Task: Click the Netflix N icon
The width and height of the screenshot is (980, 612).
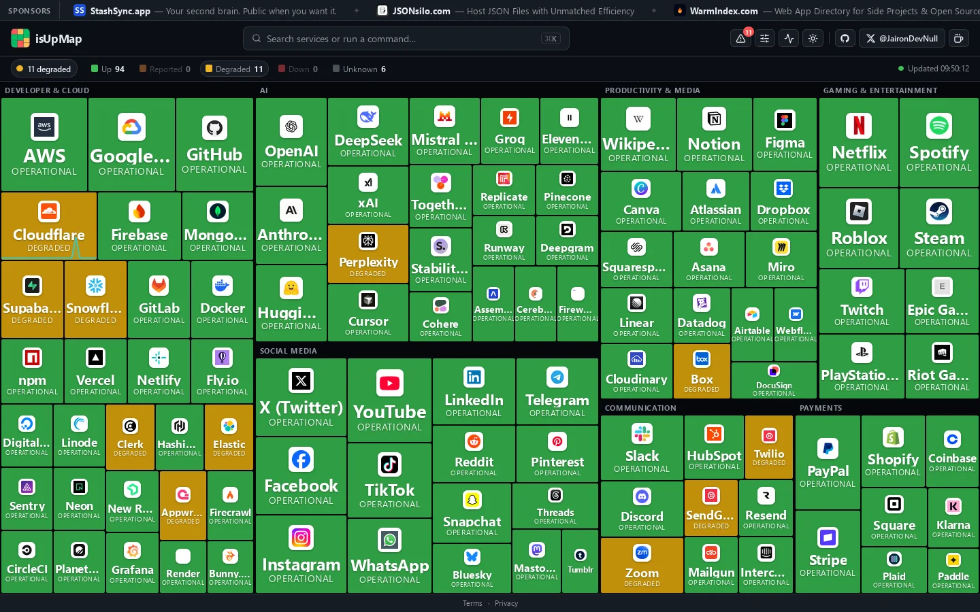Action: [859, 125]
